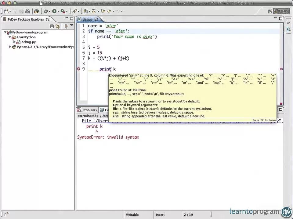Click the Package Explorer filter arrows icon
Screen dimensions: 293x219
pos(66,26)
